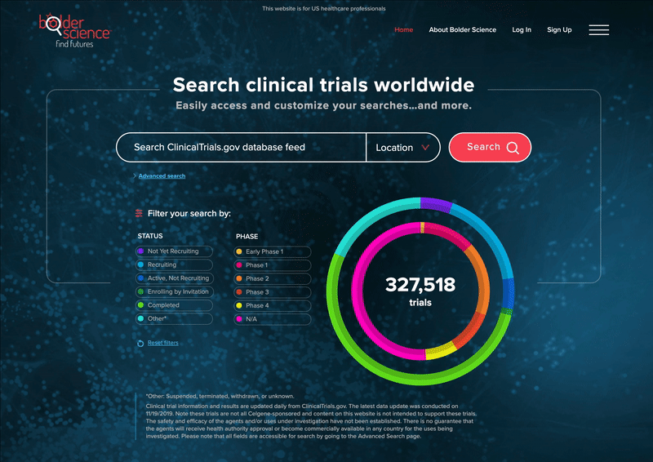Image resolution: width=653 pixels, height=462 pixels.
Task: Click the Log In link
Action: (522, 30)
